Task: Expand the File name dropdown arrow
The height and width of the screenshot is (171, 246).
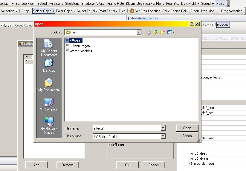Action: click(x=163, y=128)
